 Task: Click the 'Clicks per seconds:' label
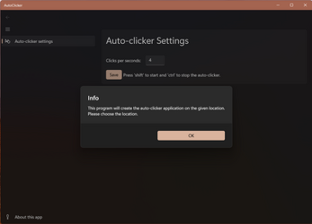[123, 61]
